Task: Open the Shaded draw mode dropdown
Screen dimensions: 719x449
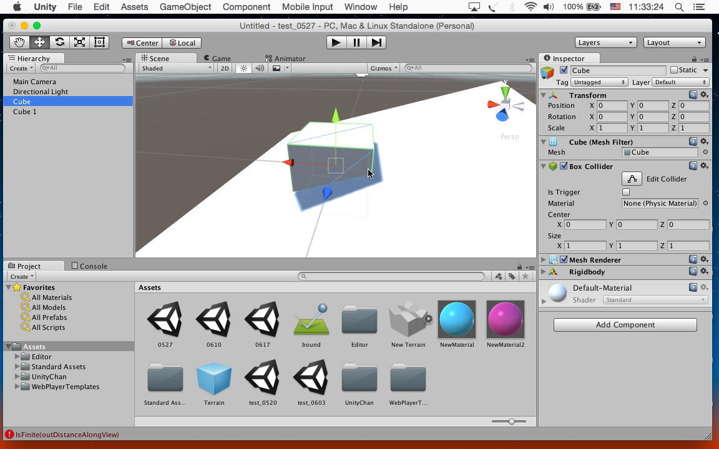Action: click(x=177, y=68)
